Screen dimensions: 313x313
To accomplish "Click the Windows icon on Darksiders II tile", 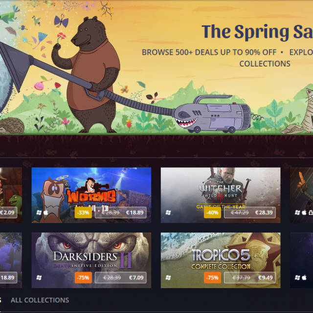I will click(x=39, y=277).
